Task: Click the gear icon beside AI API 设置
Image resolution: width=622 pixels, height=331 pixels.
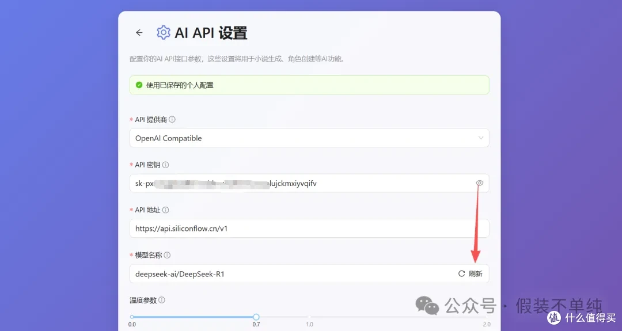Action: [164, 32]
